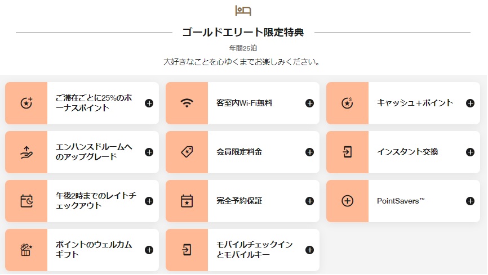488x275 pixels.
Task: Select the ご滞在ごとに25%のボーナスポイント card text
Action: 94,103
